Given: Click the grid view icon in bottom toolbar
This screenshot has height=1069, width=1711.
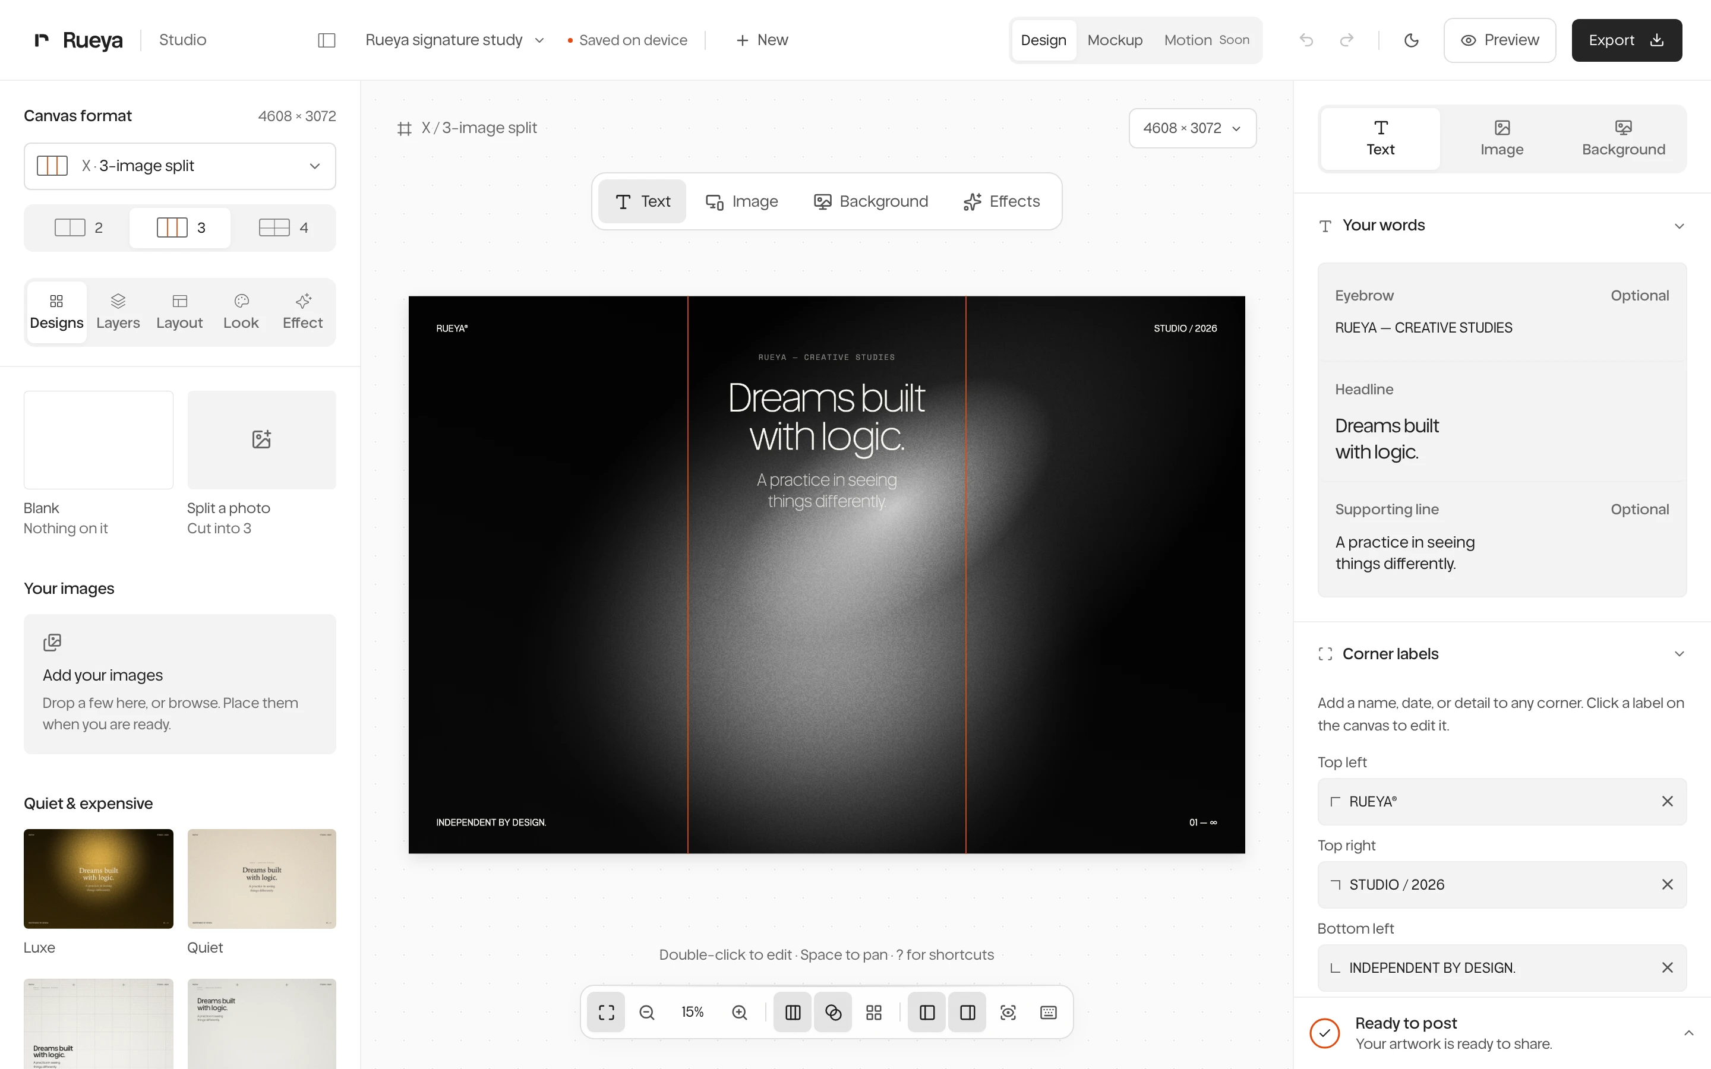Looking at the screenshot, I should pyautogui.click(x=874, y=1013).
